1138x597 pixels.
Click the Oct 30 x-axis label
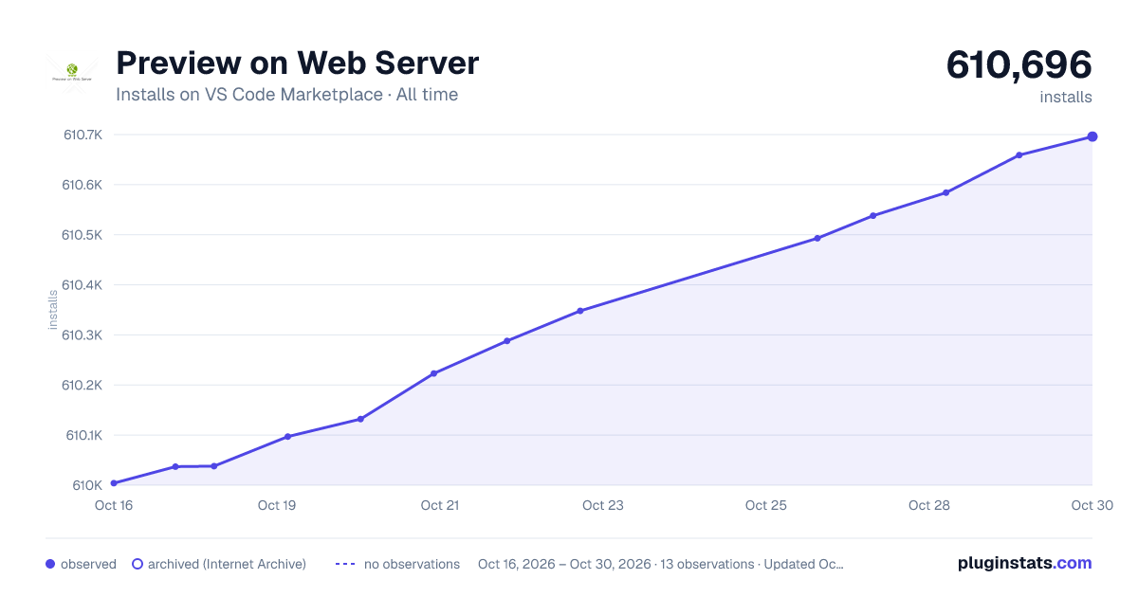pyautogui.click(x=1091, y=505)
